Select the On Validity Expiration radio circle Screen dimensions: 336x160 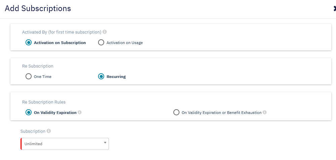tap(29, 113)
